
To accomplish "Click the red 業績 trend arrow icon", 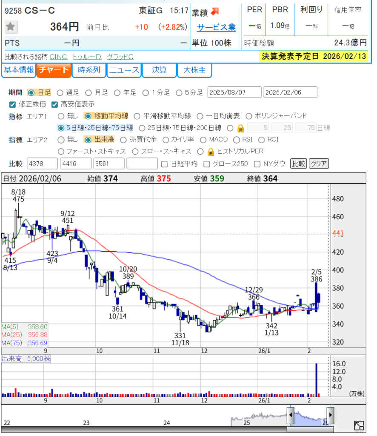I will coord(215,12).
